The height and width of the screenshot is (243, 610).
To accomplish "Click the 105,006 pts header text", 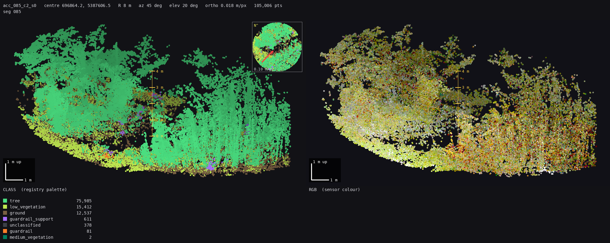I will coord(268,5).
